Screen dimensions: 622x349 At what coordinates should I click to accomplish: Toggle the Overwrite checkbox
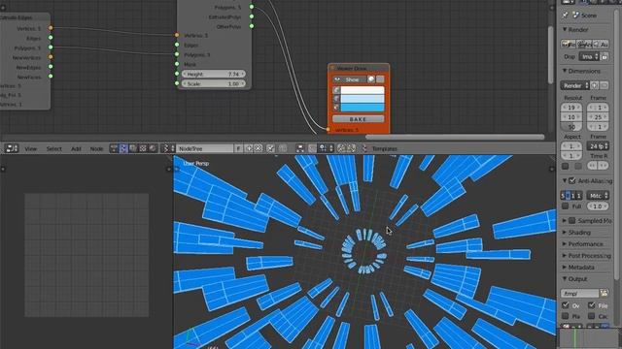tap(566, 305)
